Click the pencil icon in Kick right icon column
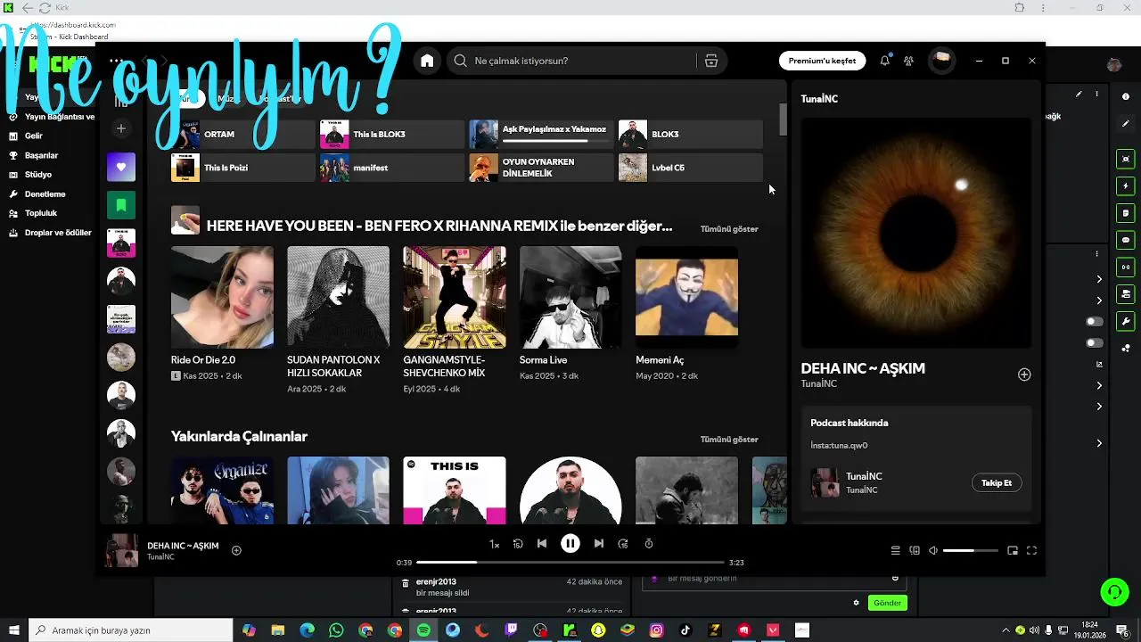 [1126, 122]
